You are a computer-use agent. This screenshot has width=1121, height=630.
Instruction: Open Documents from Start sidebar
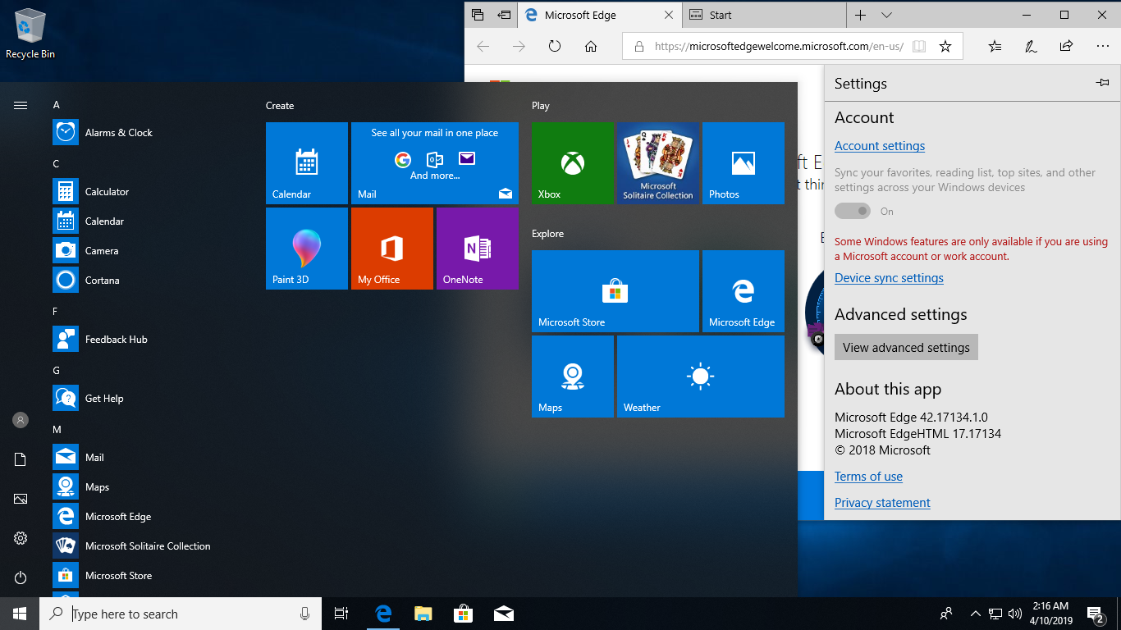(21, 459)
